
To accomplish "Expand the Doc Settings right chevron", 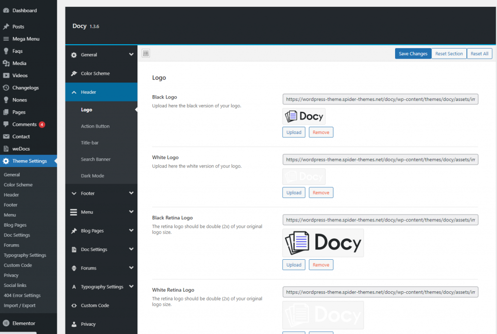I will (131, 249).
